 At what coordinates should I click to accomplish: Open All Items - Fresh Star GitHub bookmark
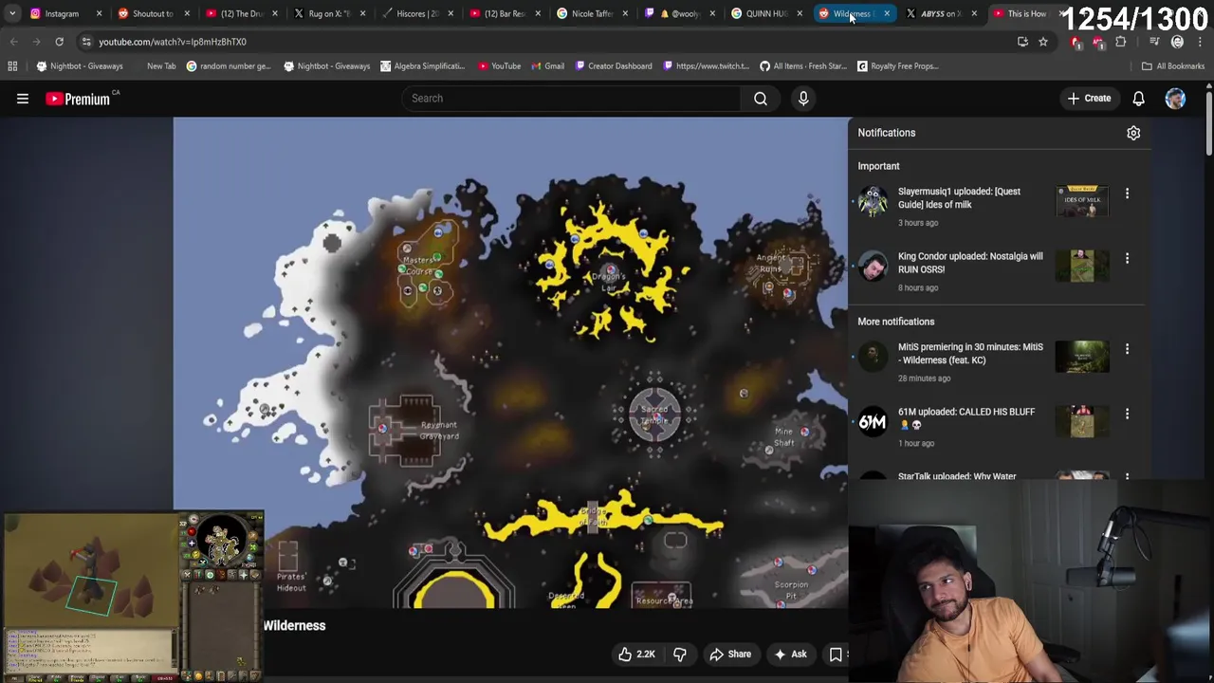coord(803,66)
